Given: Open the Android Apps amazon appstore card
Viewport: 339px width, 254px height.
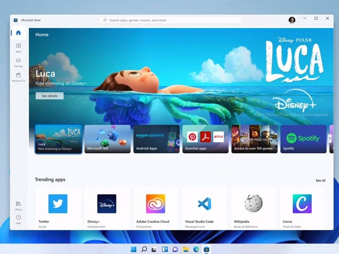Looking at the screenshot, I should pos(156,139).
